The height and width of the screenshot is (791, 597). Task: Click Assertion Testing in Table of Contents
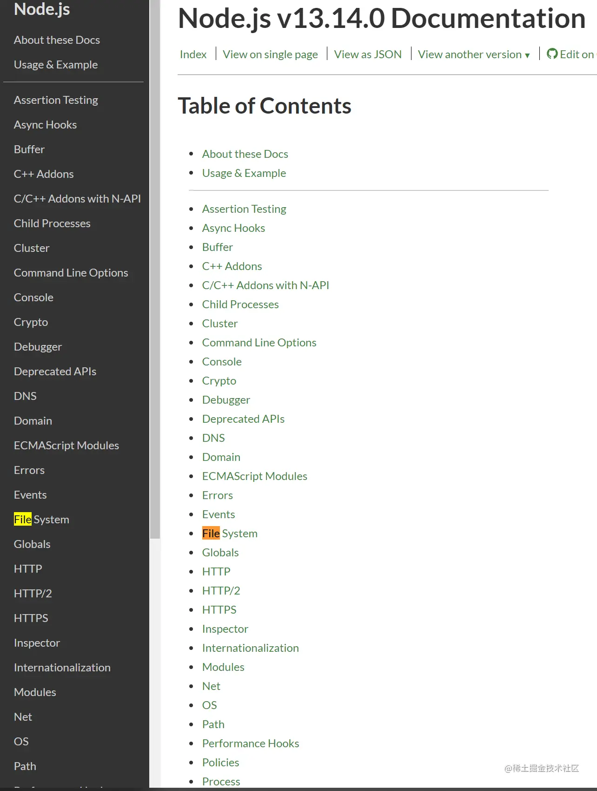[x=244, y=209]
